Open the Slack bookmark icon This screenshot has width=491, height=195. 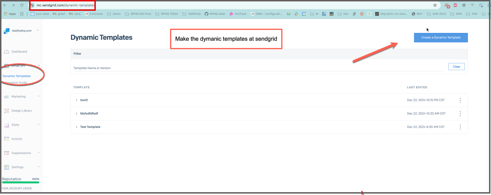(x=296, y=14)
